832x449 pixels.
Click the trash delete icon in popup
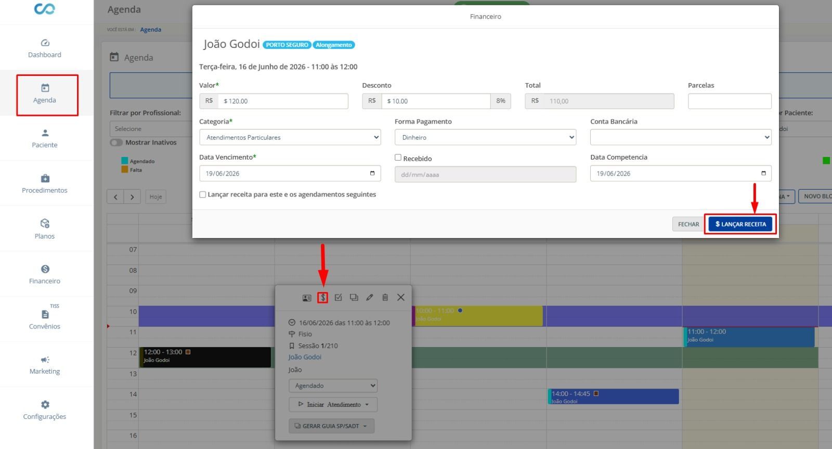385,297
